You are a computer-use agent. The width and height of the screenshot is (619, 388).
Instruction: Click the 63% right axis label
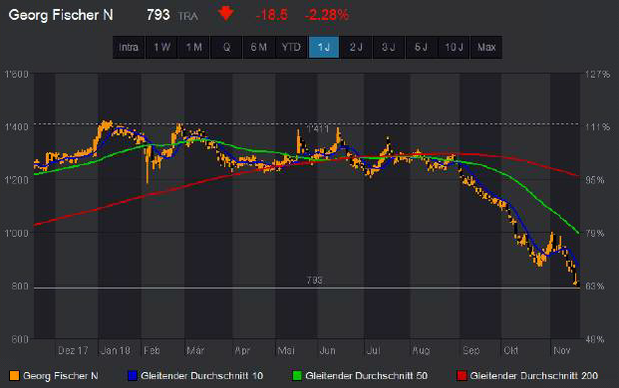coord(595,286)
